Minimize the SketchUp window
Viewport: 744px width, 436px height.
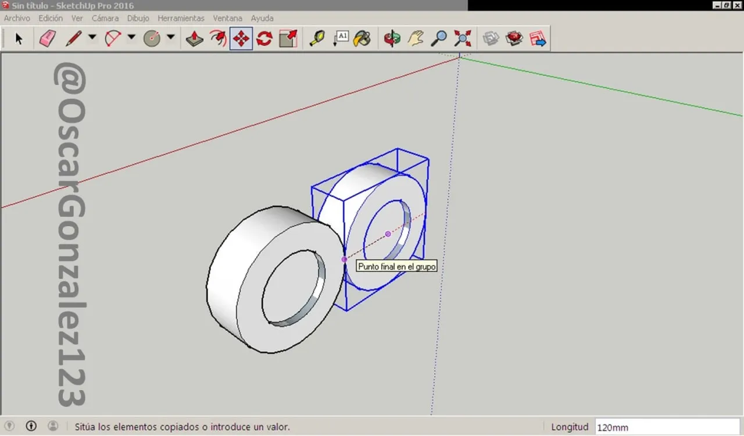pyautogui.click(x=717, y=5)
